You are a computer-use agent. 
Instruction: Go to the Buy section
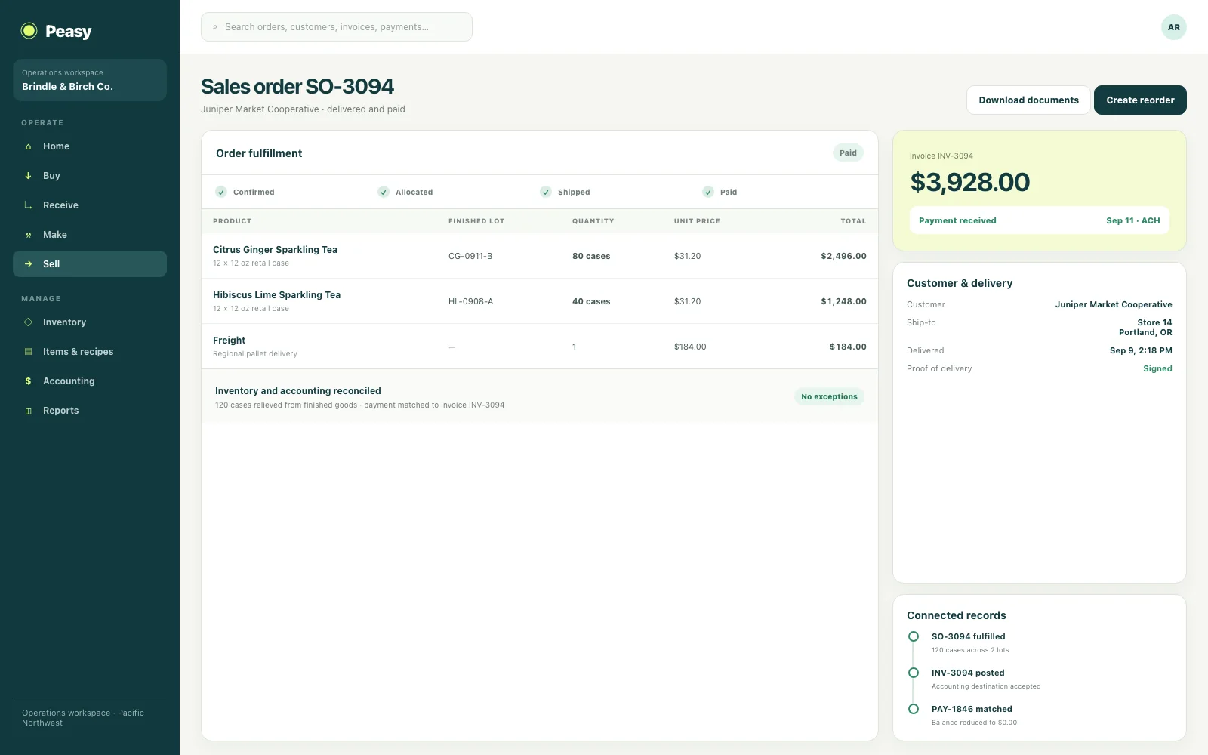(90, 176)
